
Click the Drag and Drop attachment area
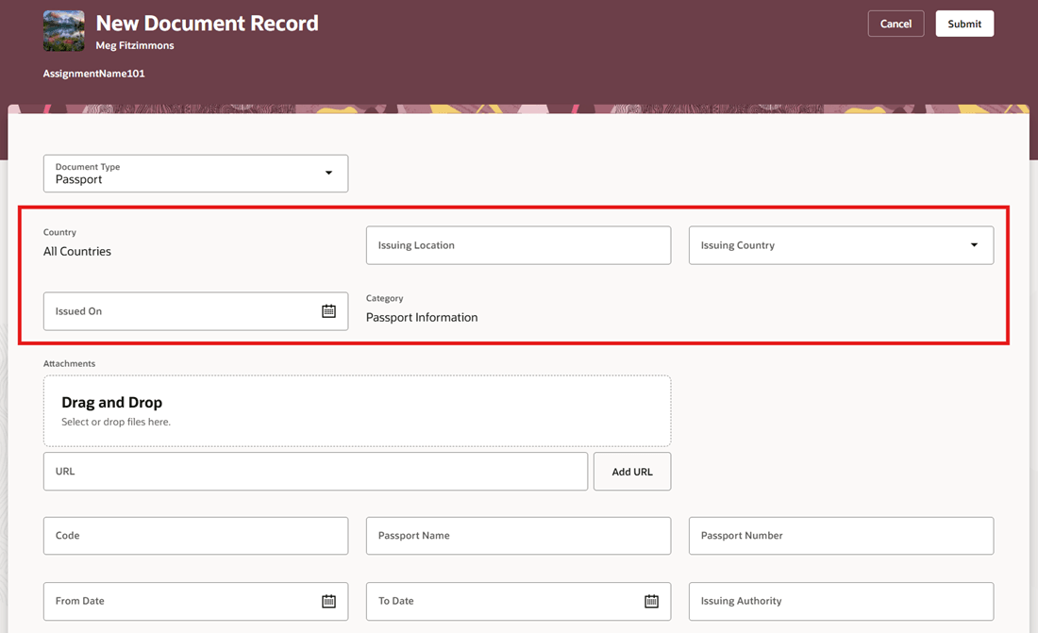point(358,411)
